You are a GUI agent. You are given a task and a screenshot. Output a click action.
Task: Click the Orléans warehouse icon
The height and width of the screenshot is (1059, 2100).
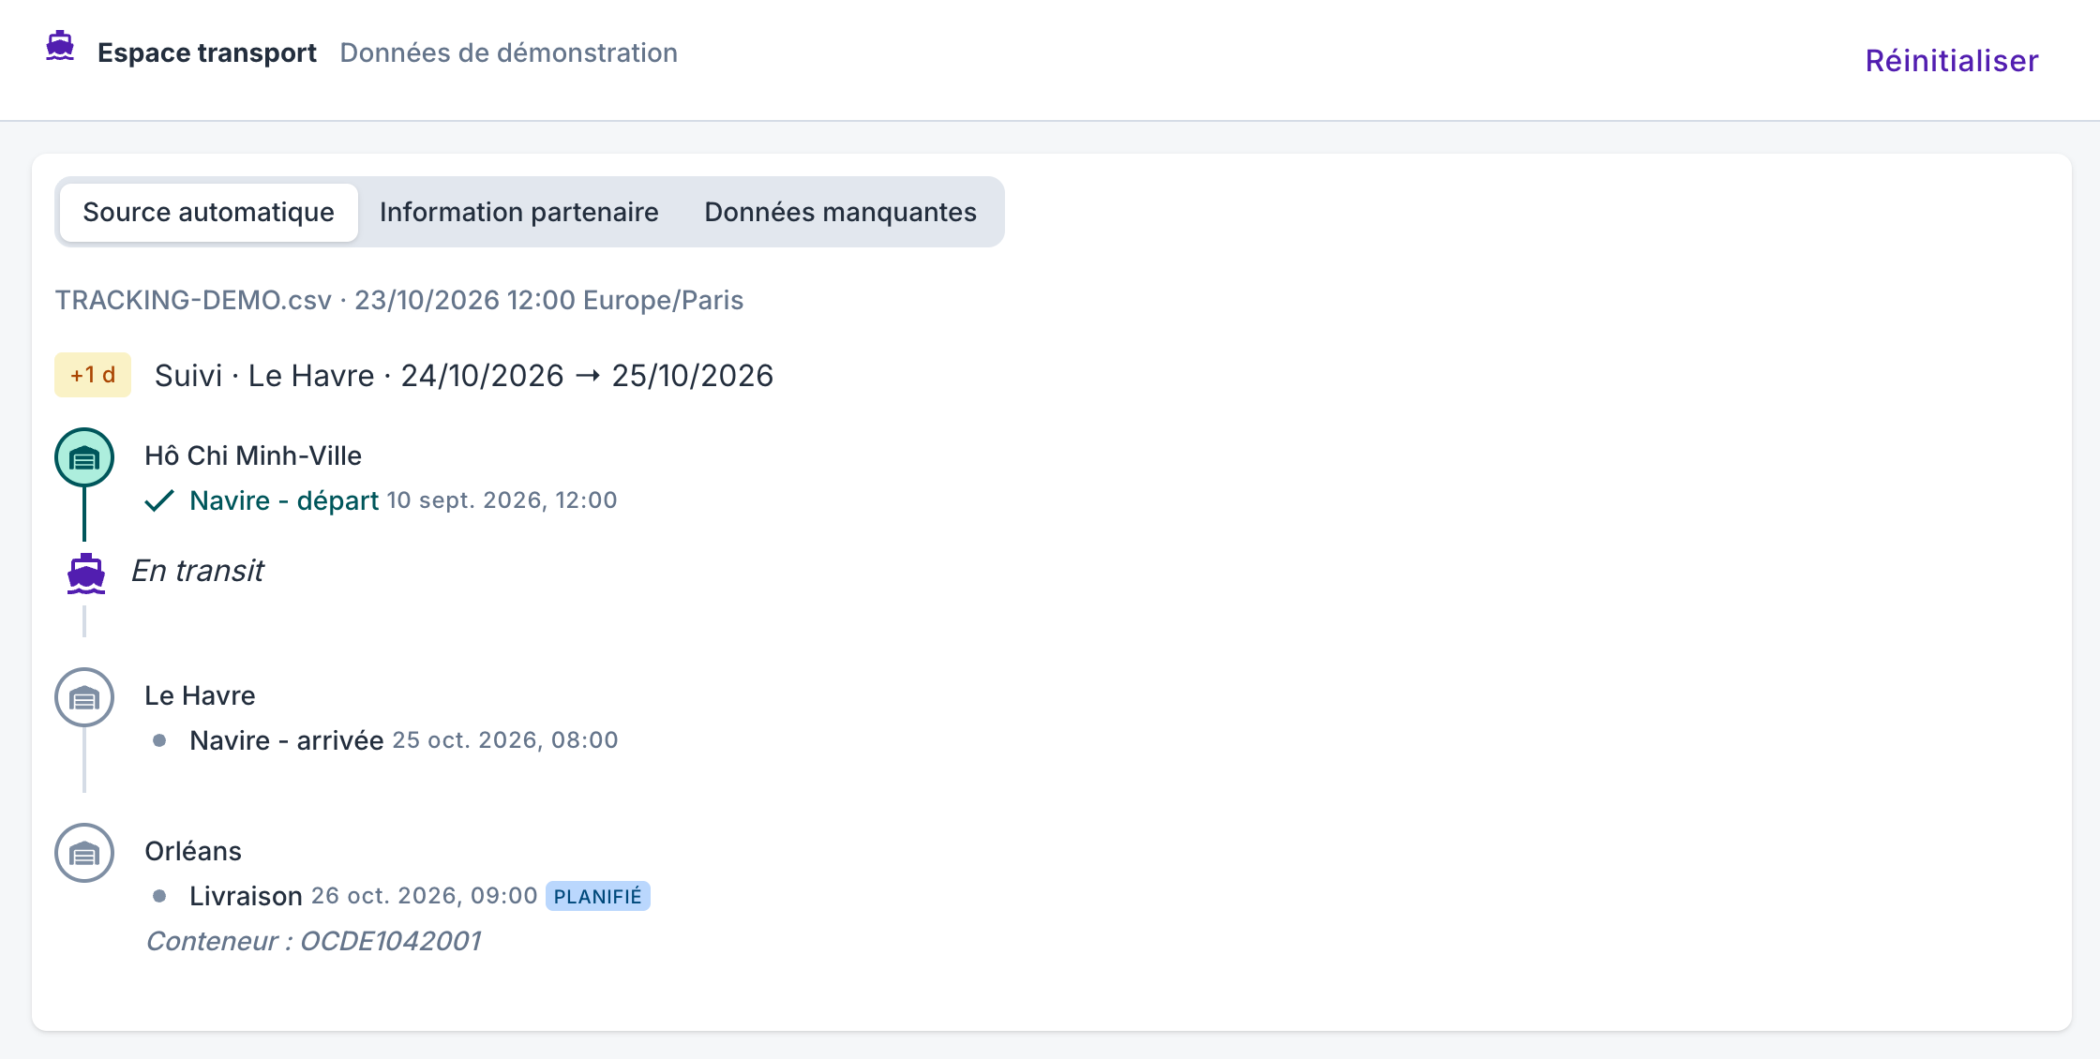[x=84, y=853]
